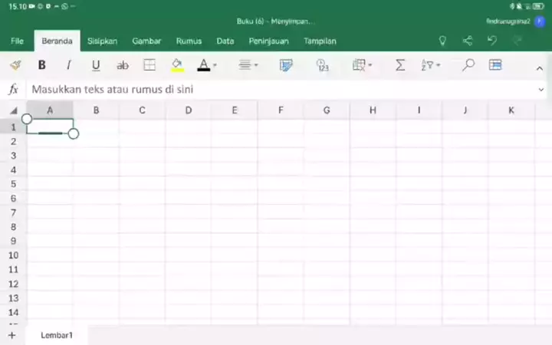Open the cell styles icon
The height and width of the screenshot is (345, 552).
[x=287, y=66]
